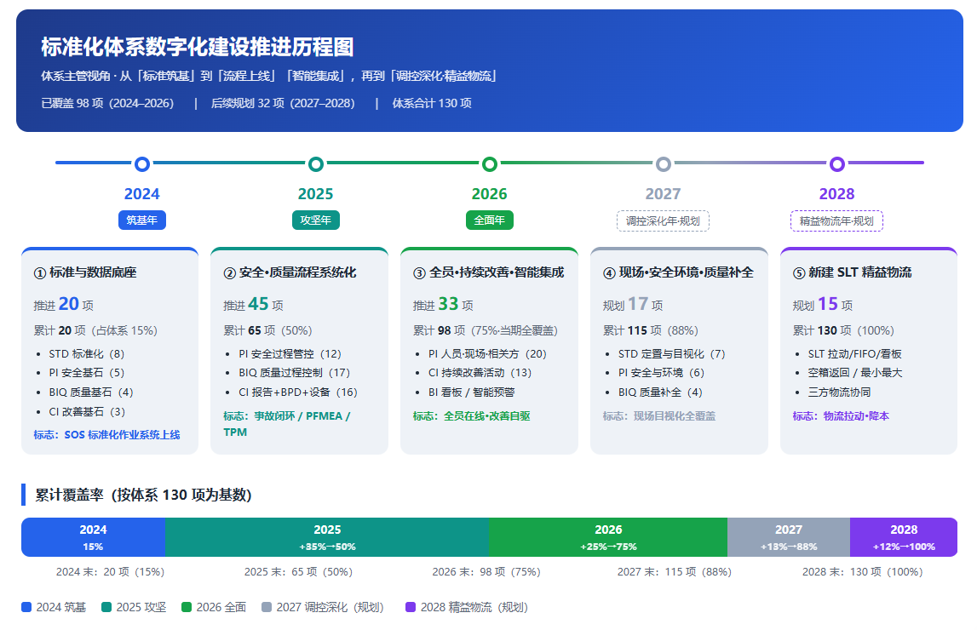
Task: Click teal legend swatch for 2025 攻坚
Action: [106, 607]
